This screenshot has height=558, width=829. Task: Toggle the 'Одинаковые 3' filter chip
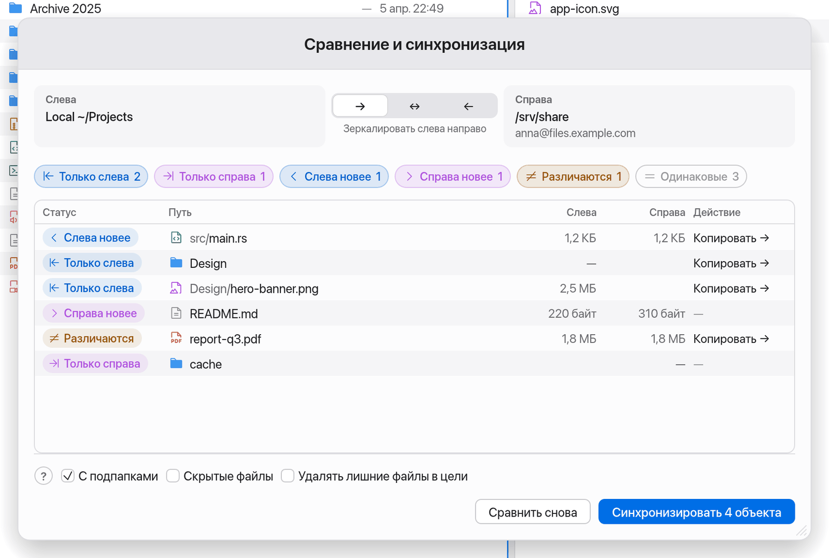(x=691, y=177)
